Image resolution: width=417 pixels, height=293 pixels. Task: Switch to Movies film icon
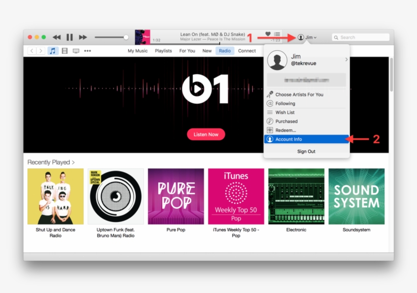tap(65, 51)
